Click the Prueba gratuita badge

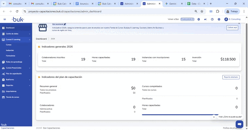(188, 19)
